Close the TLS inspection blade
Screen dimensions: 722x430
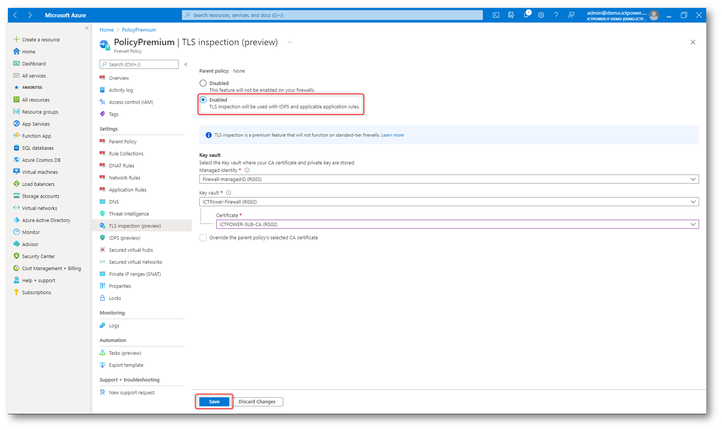coord(693,42)
